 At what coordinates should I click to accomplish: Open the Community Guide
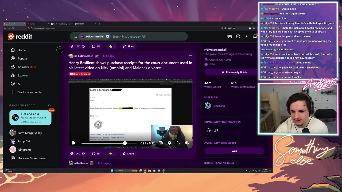[x=234, y=72]
